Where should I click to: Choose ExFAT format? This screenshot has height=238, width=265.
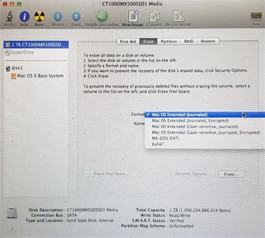pyautogui.click(x=205, y=144)
